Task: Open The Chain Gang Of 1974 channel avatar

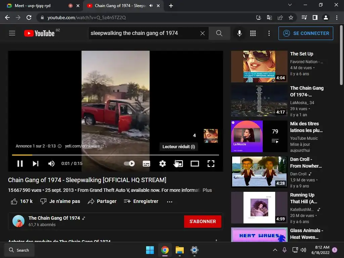Action: coord(18,221)
